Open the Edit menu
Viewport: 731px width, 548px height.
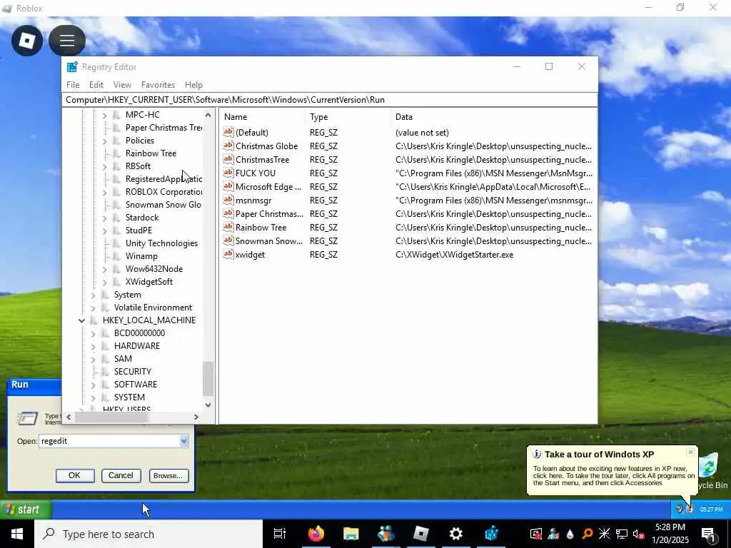[96, 85]
